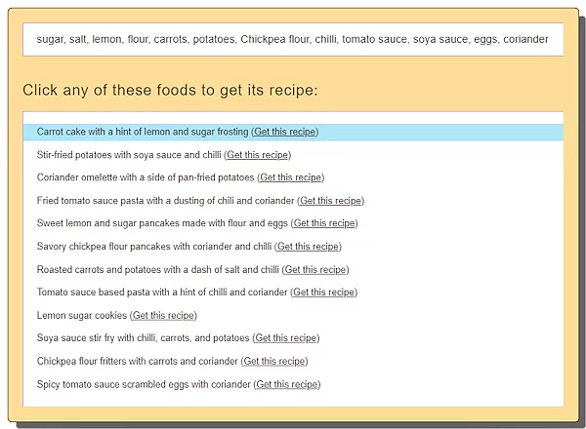Get recipe for Soya sauce stir fry
Viewport: 586px width, 429px height.
pyautogui.click(x=286, y=338)
